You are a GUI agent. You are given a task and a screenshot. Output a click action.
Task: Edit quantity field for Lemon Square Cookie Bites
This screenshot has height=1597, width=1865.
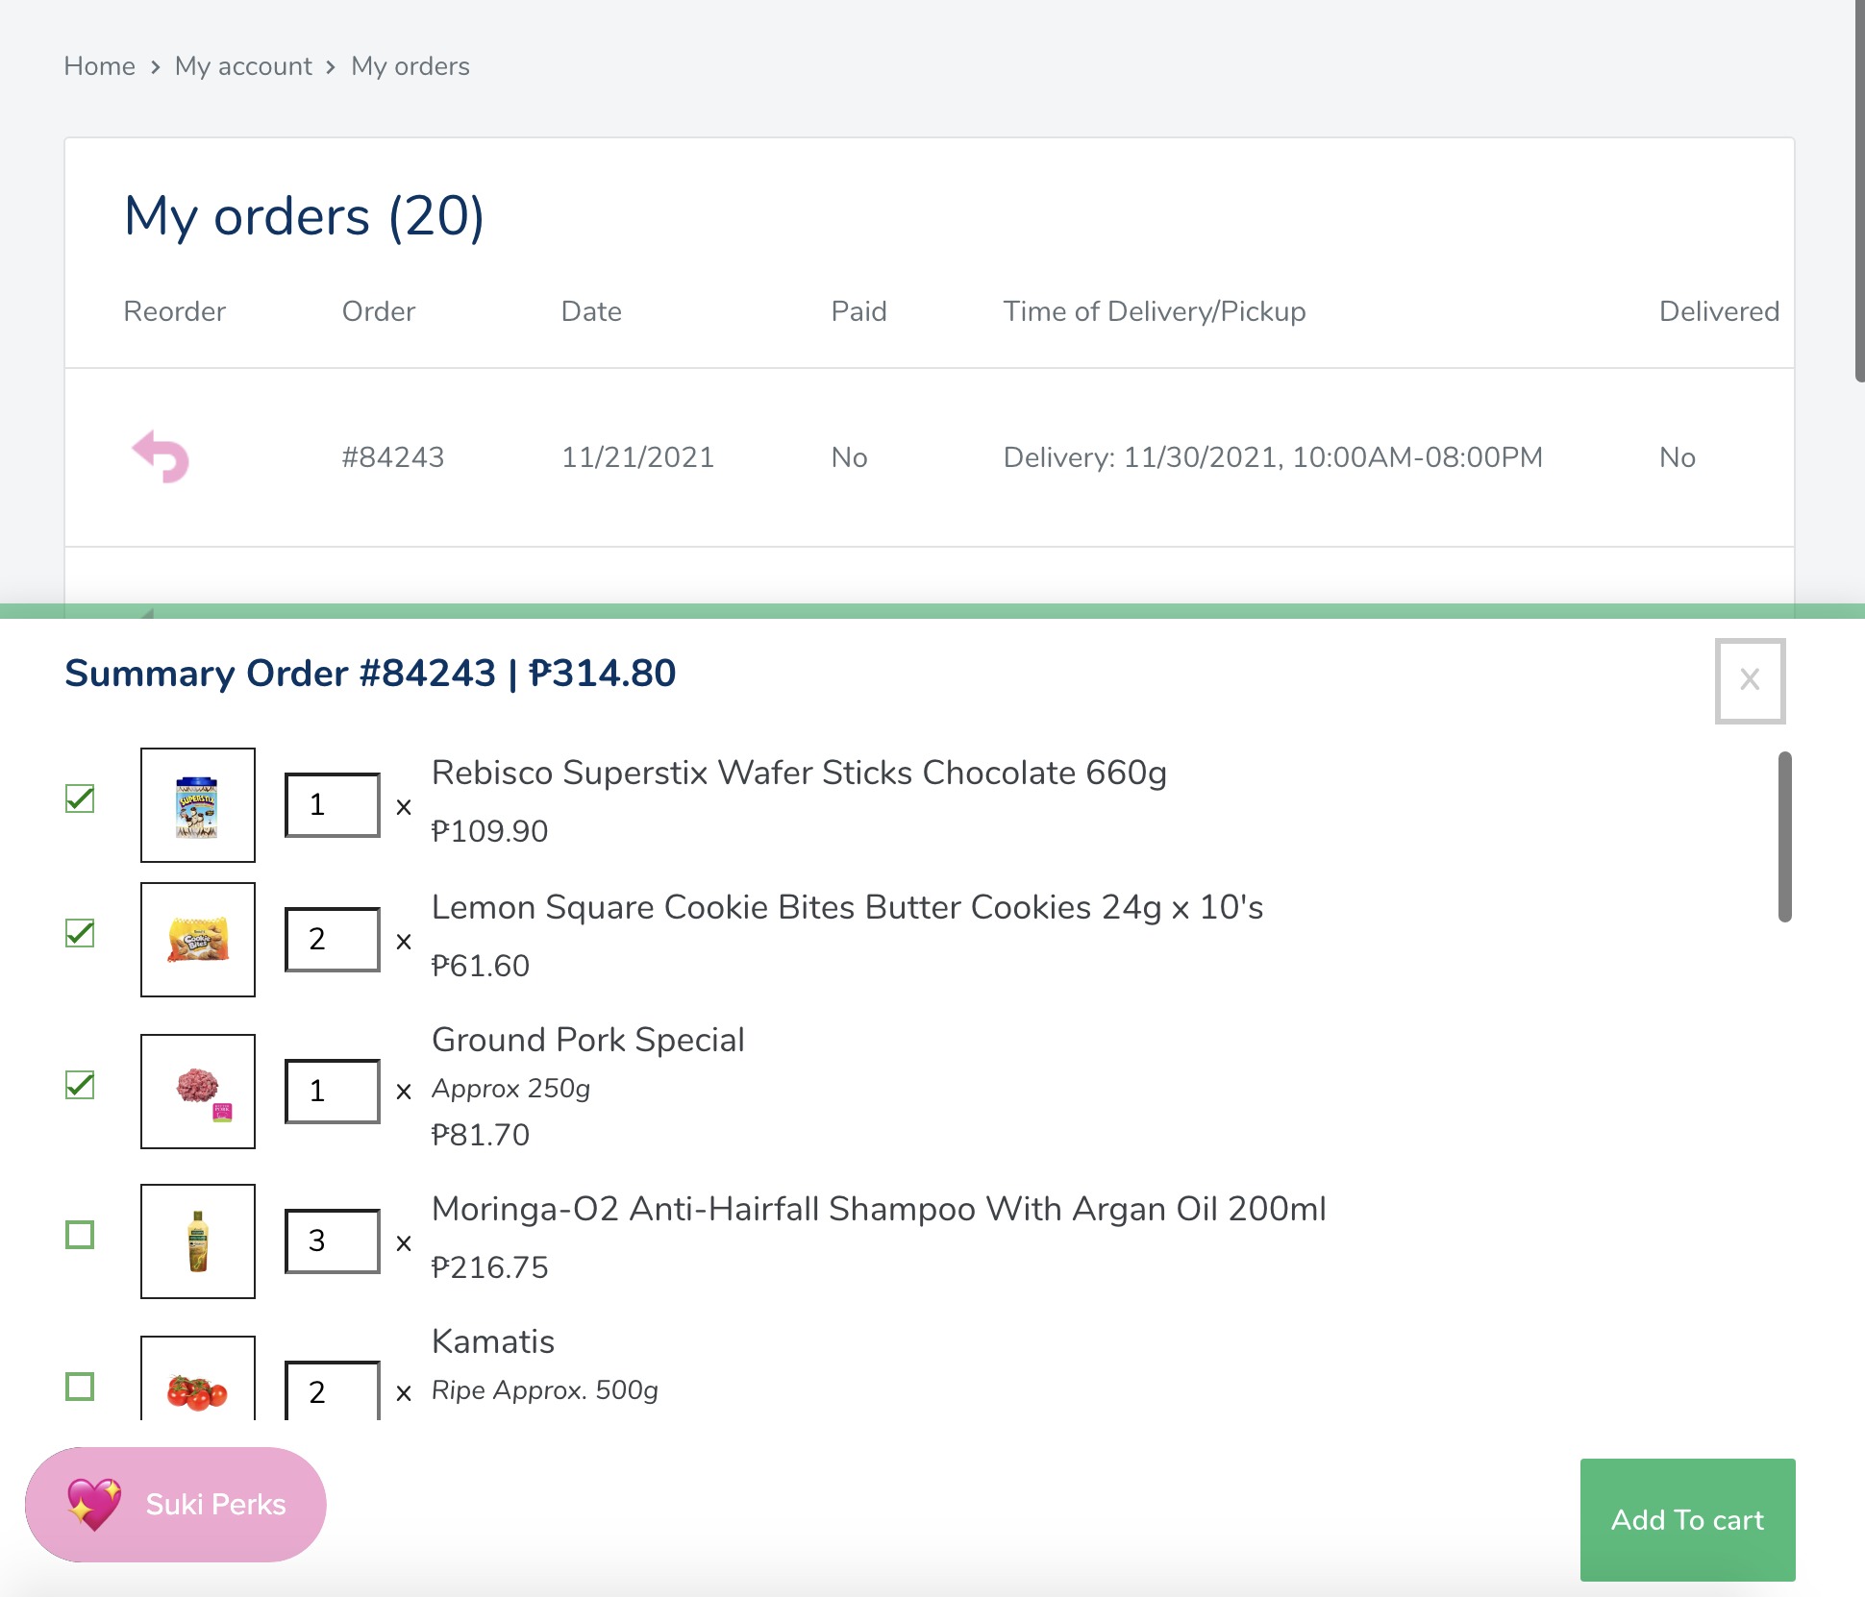(333, 939)
